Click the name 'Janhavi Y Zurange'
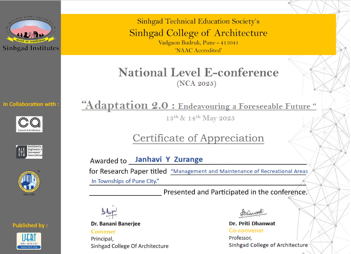 click(x=169, y=159)
